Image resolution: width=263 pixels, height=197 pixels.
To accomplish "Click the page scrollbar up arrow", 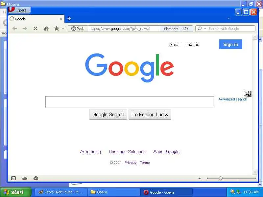I will tap(255, 37).
